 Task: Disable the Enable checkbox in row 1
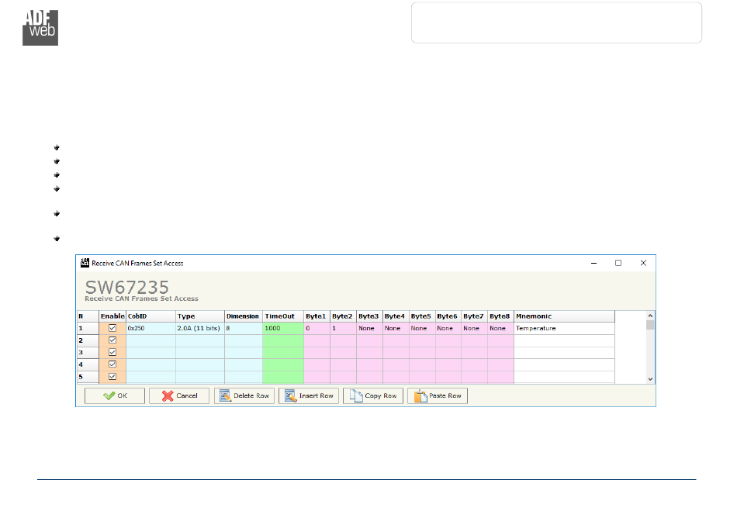[112, 328]
